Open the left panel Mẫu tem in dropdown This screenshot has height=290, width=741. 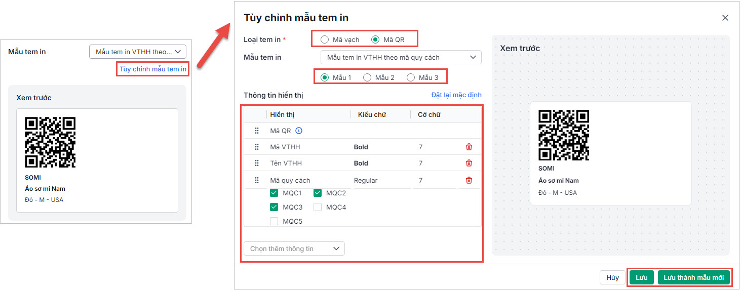point(138,52)
